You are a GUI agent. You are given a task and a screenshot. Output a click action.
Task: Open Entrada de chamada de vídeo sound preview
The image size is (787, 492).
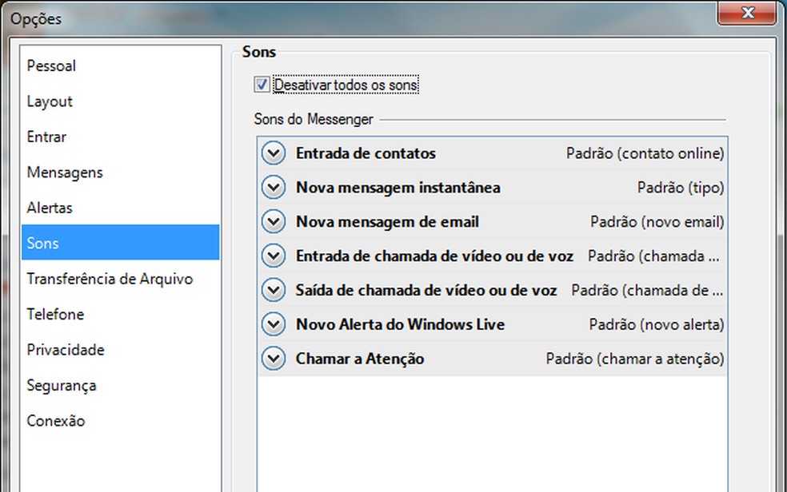273,256
